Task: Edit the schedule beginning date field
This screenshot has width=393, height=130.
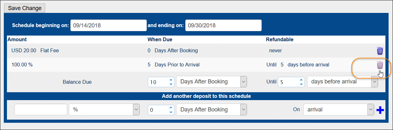Action: [109, 25]
